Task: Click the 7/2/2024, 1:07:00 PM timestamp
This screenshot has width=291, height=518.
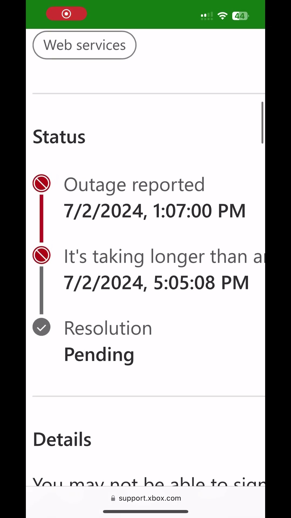Action: (x=155, y=211)
